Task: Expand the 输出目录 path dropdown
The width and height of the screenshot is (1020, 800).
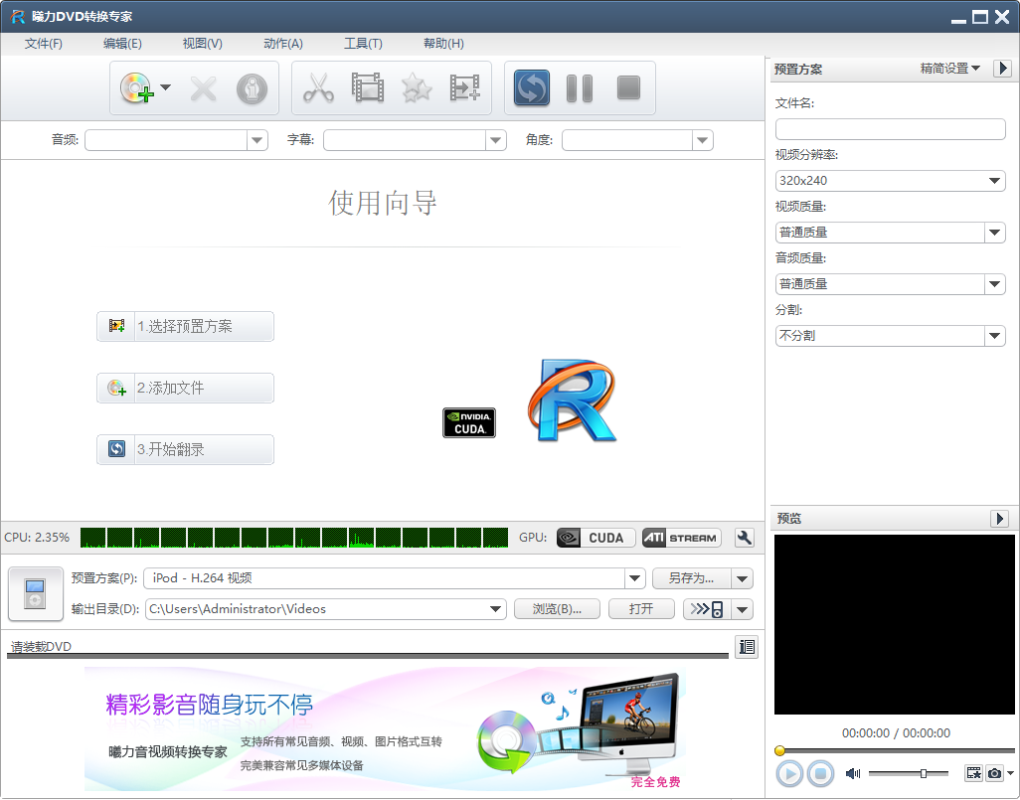Action: tap(496, 609)
